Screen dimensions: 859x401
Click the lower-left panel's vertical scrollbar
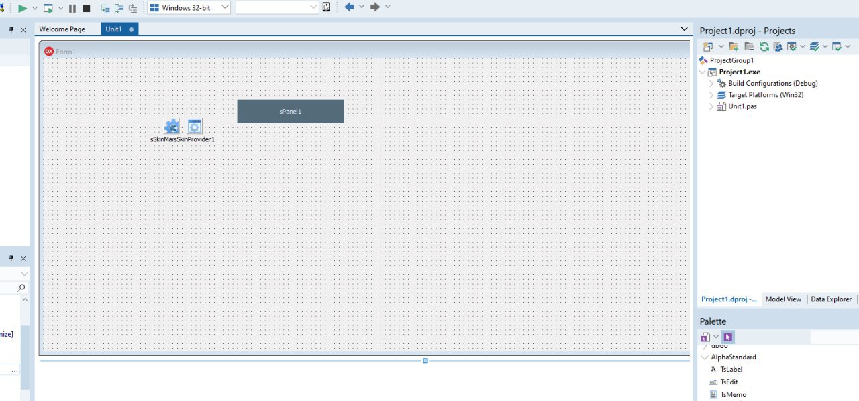point(26,357)
